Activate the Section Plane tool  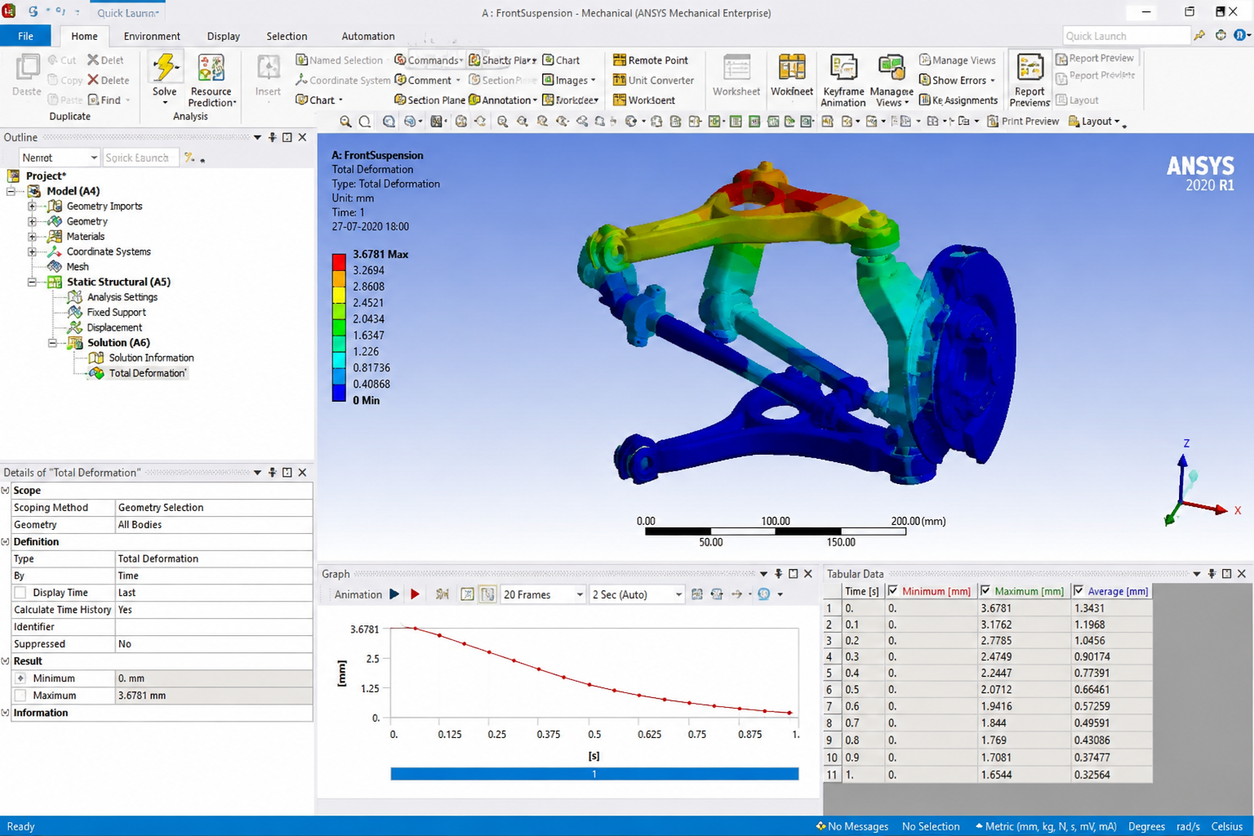pos(429,100)
